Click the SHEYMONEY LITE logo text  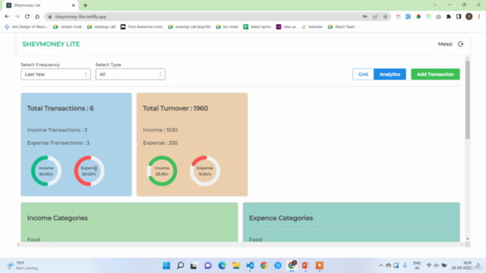tap(51, 44)
